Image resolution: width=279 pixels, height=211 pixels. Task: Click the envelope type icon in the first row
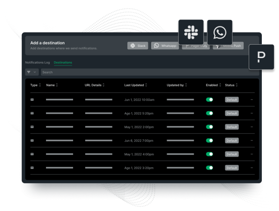pos(32,99)
